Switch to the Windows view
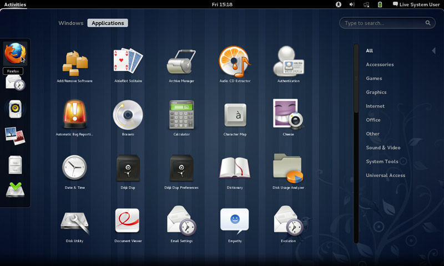The height and width of the screenshot is (266, 444). [70, 23]
